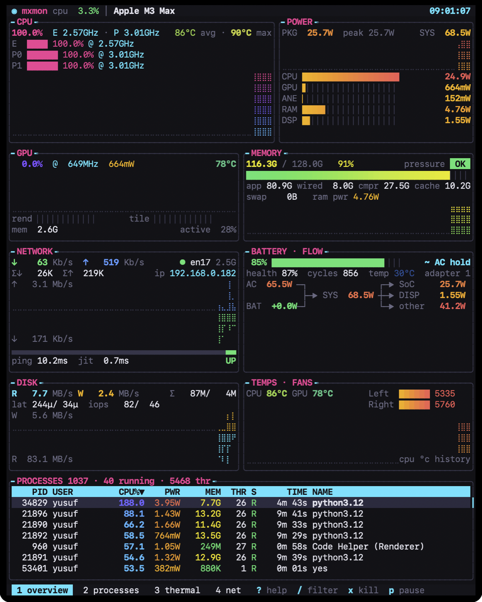Click the CPU power bar in POWER panel
The image size is (482, 602).
[350, 76]
